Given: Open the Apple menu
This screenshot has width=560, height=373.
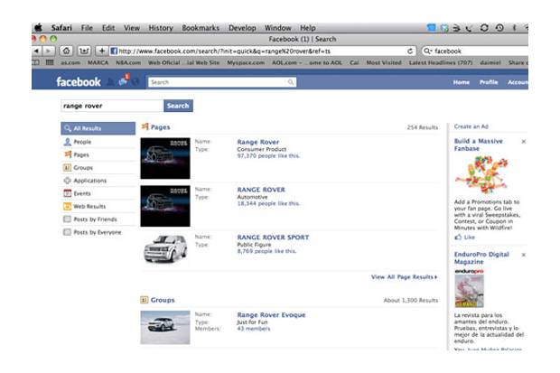Looking at the screenshot, I should click(39, 27).
